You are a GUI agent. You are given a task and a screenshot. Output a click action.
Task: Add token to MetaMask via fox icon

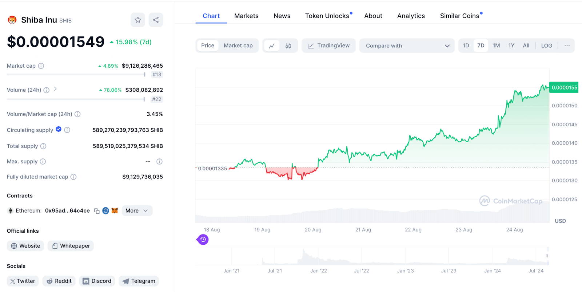pyautogui.click(x=115, y=210)
